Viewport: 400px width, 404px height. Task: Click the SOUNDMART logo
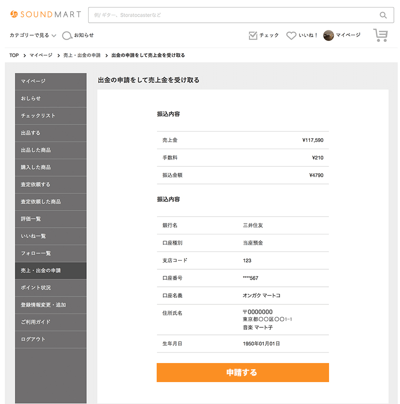coord(45,15)
